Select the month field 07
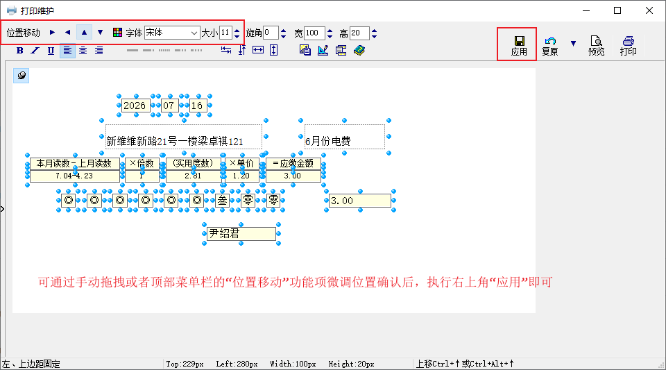666x370 pixels. click(x=169, y=106)
